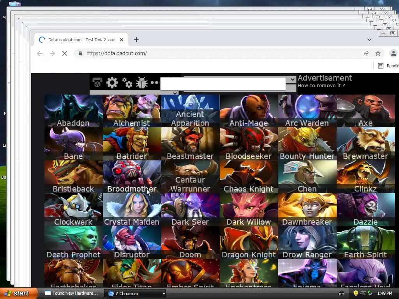Open the single gear settings icon
399x299 pixels.
click(112, 83)
